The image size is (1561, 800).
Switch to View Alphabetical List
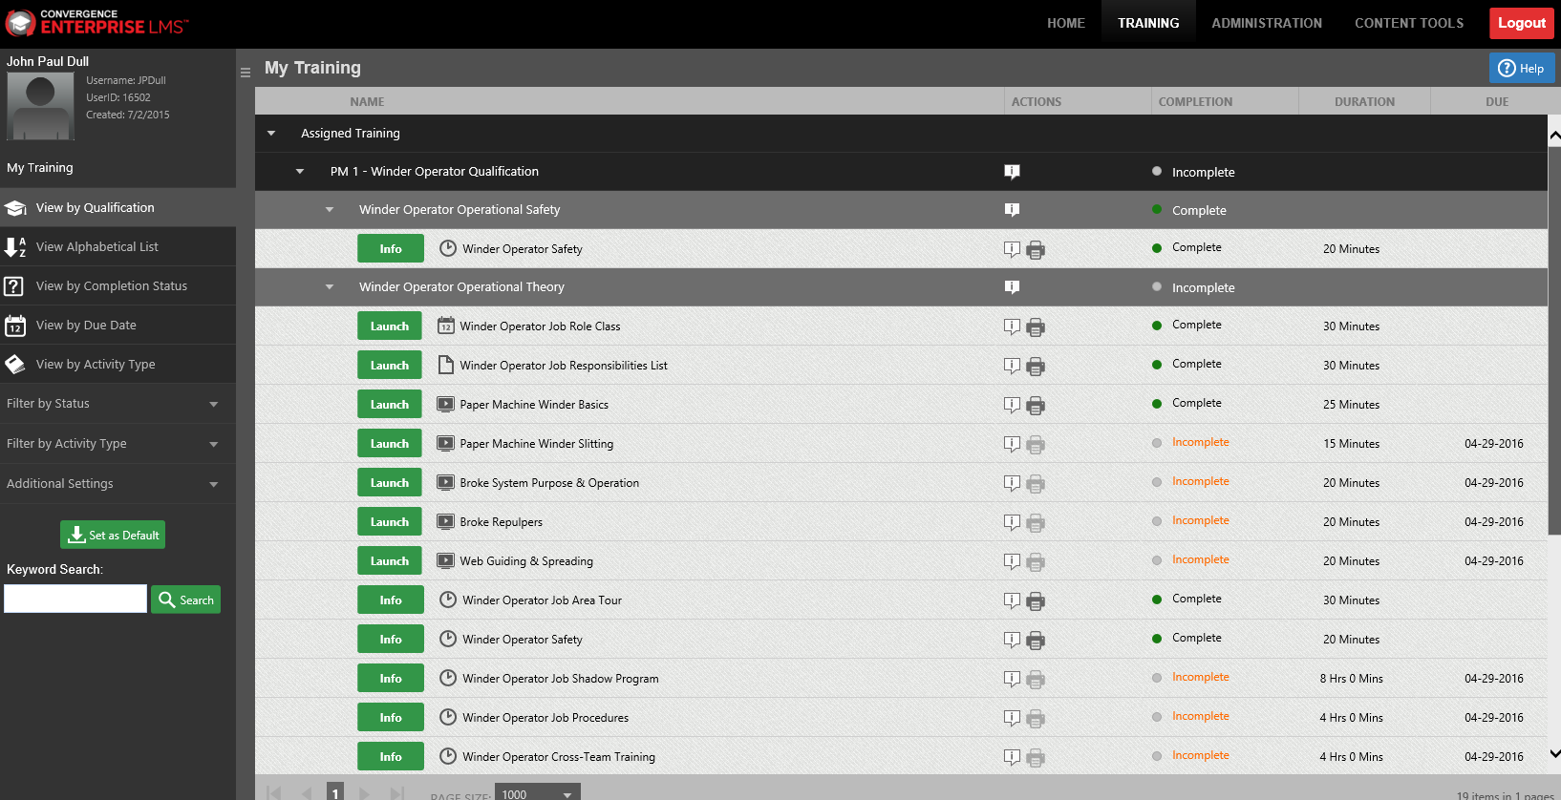tap(118, 246)
